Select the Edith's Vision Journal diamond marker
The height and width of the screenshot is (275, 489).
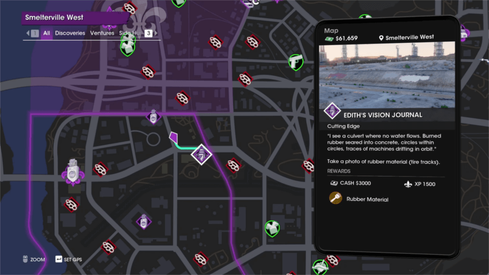click(x=201, y=155)
